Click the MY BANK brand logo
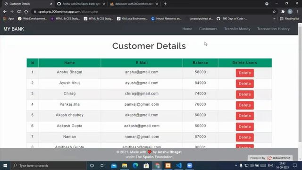This screenshot has width=302, height=170. [14, 29]
